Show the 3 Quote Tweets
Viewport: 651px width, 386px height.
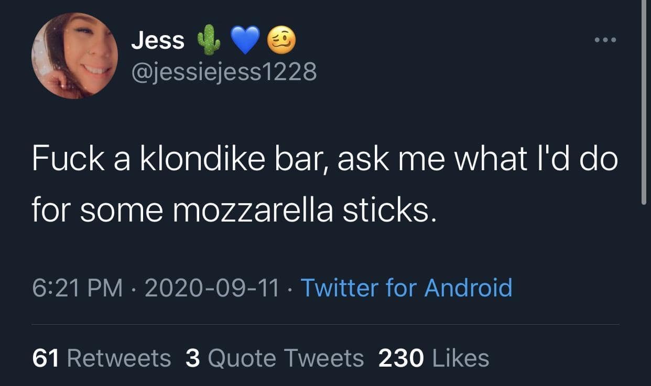point(275,358)
